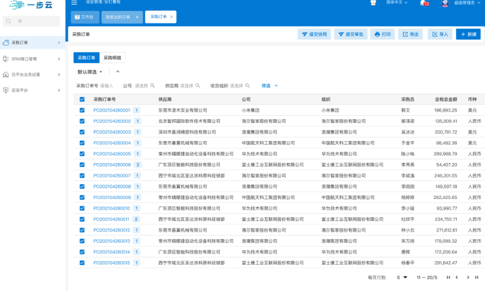Open the notification bell icon

coord(423,3)
